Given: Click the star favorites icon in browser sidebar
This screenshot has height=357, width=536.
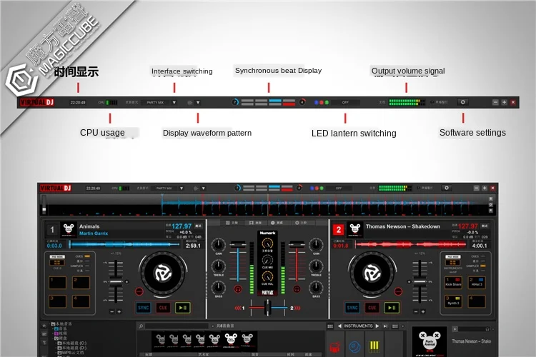Looking at the screenshot, I should coord(44,326).
